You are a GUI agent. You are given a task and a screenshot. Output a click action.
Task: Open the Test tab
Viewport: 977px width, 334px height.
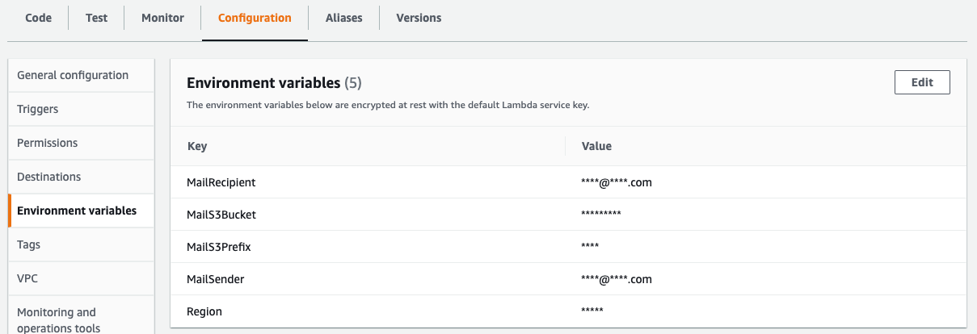97,18
